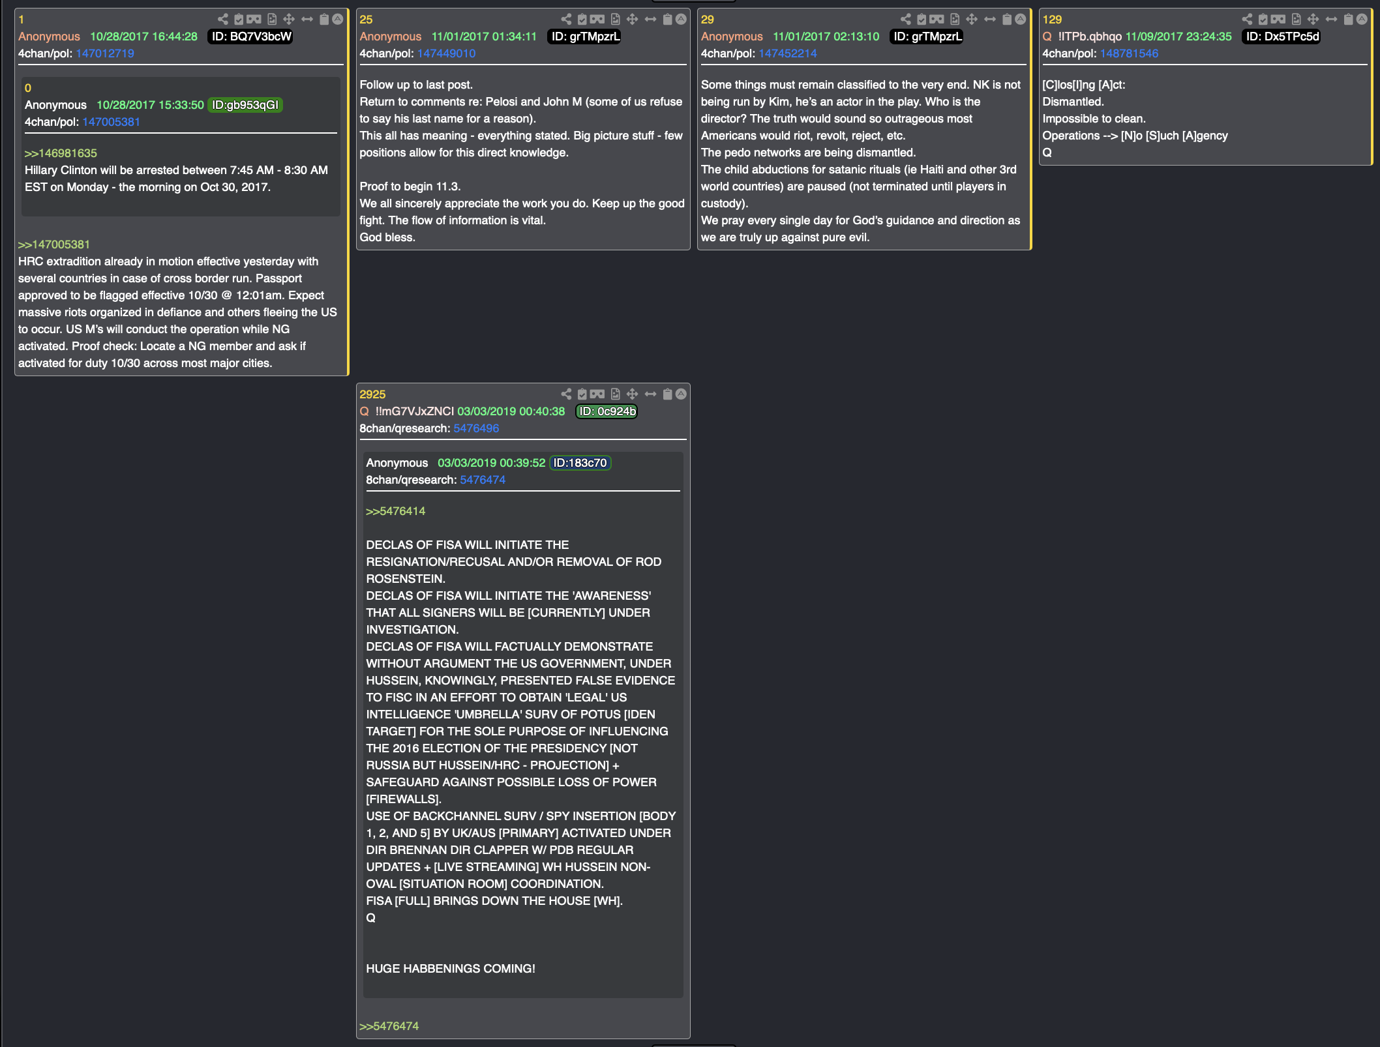Viewport: 1380px width, 1047px height.
Task: Click the ID:183c70 badge
Action: tap(580, 463)
